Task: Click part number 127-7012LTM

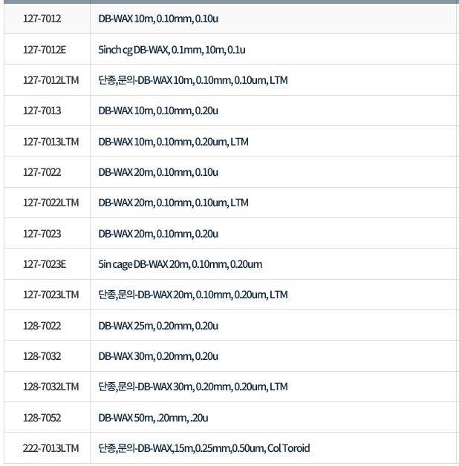Action: click(x=51, y=80)
